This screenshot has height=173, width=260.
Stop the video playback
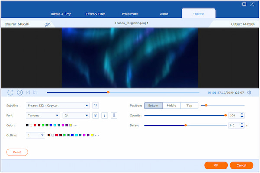click(20, 93)
